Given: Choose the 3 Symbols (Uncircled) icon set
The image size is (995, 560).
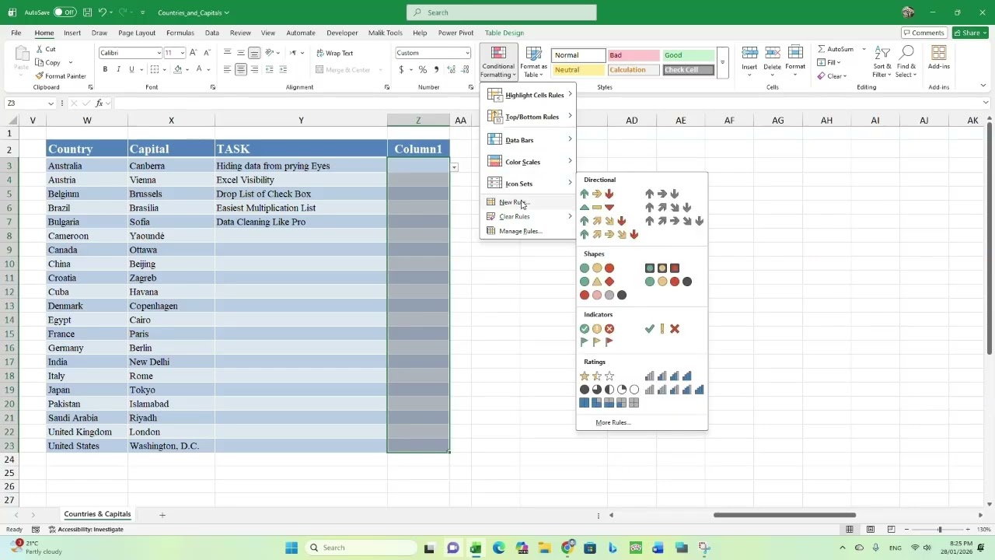Looking at the screenshot, I should [x=662, y=329].
